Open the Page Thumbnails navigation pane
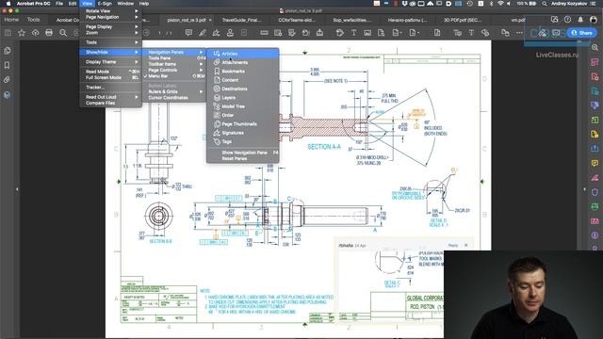 point(242,124)
